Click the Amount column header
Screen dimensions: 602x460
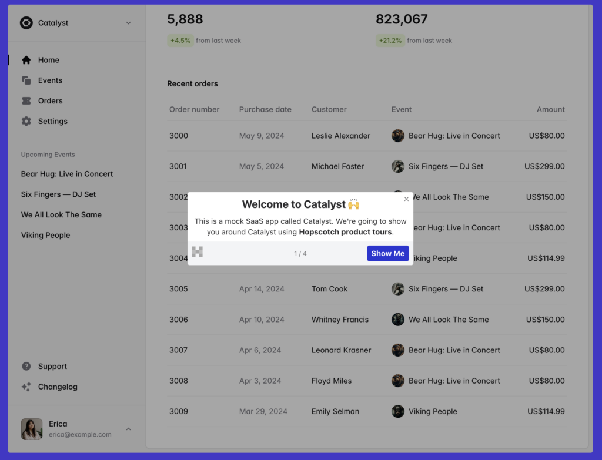550,109
